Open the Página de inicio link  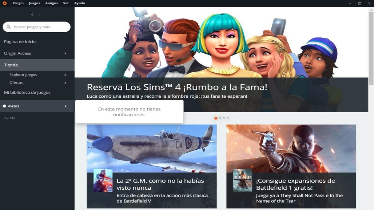pyautogui.click(x=20, y=42)
